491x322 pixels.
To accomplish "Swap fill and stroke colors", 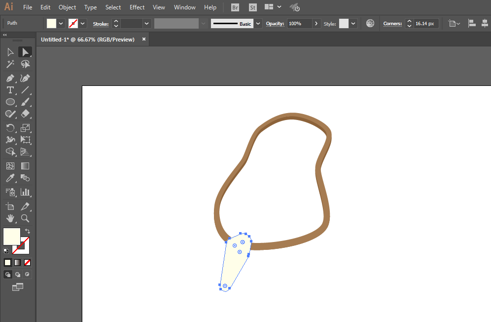I will 28,231.
